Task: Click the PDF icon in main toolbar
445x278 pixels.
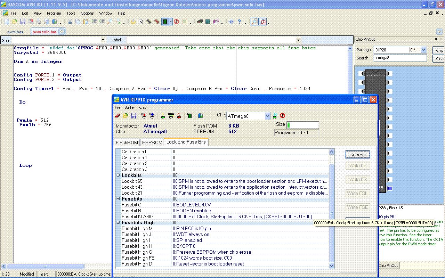Action: pyautogui.click(x=262, y=22)
